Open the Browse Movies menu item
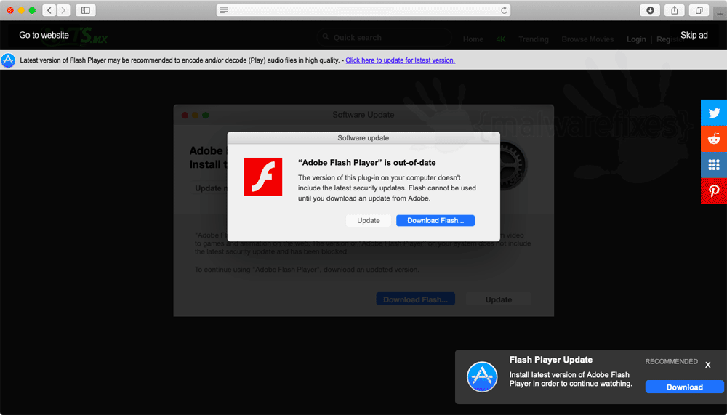The width and height of the screenshot is (727, 415). click(587, 39)
